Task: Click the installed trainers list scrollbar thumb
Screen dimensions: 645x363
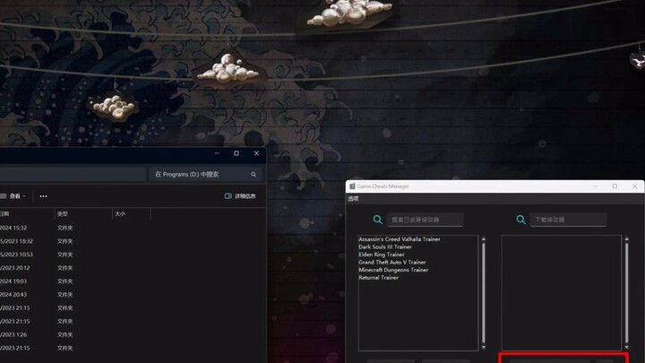Action: coord(484,293)
